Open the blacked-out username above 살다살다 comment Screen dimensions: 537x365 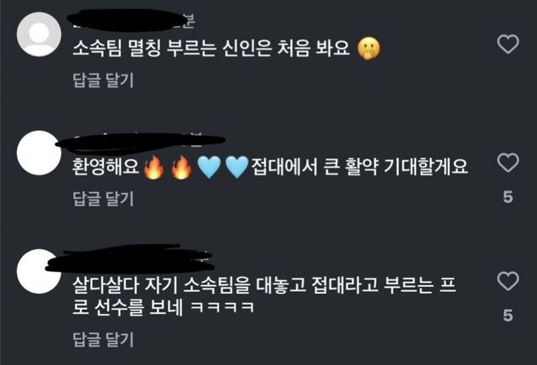(130, 258)
